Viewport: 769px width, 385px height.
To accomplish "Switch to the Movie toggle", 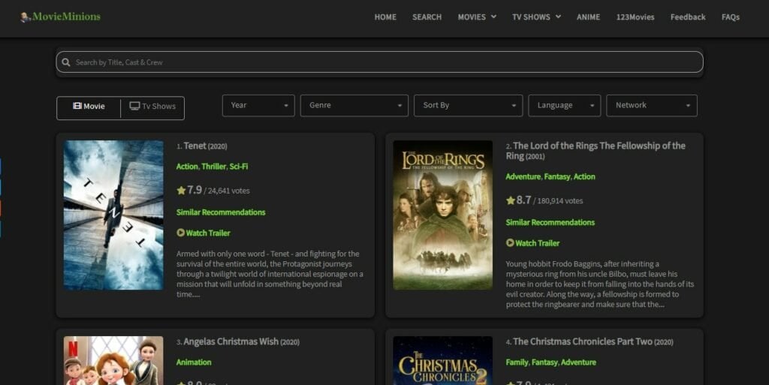I will [x=89, y=107].
